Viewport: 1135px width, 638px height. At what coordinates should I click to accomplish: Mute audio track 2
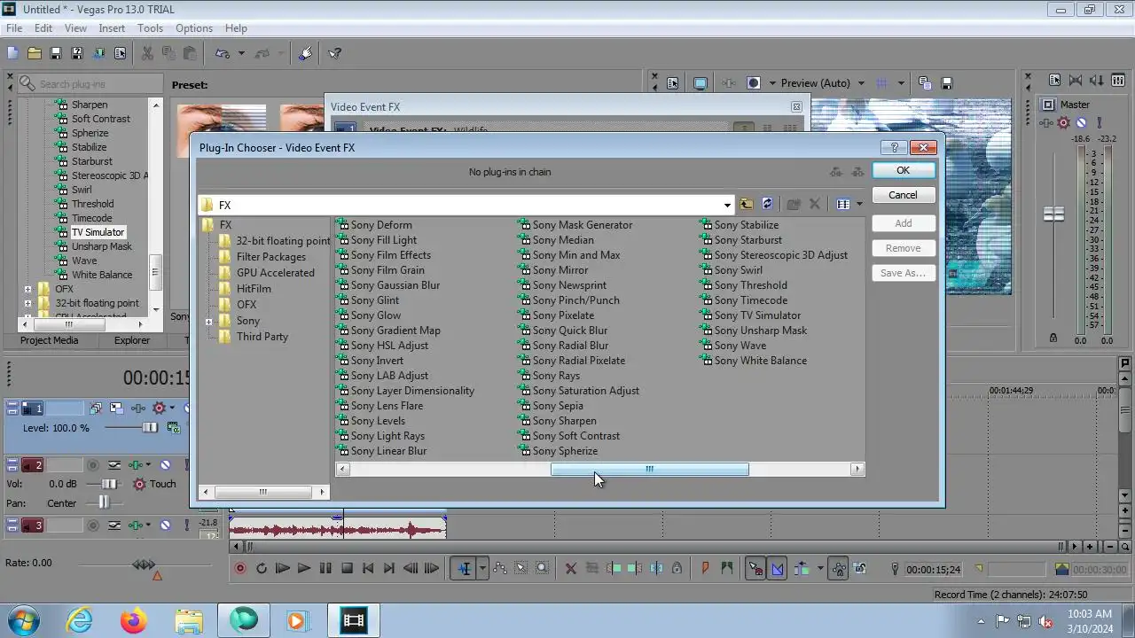(x=165, y=465)
